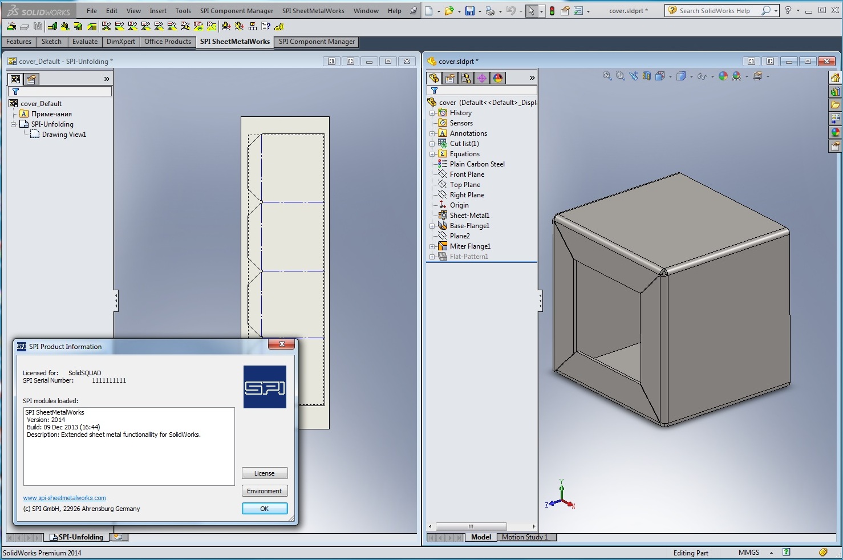Click the first SPI toolbar icon with the sparkle
Screen dimensions: 843x560
click(11, 26)
